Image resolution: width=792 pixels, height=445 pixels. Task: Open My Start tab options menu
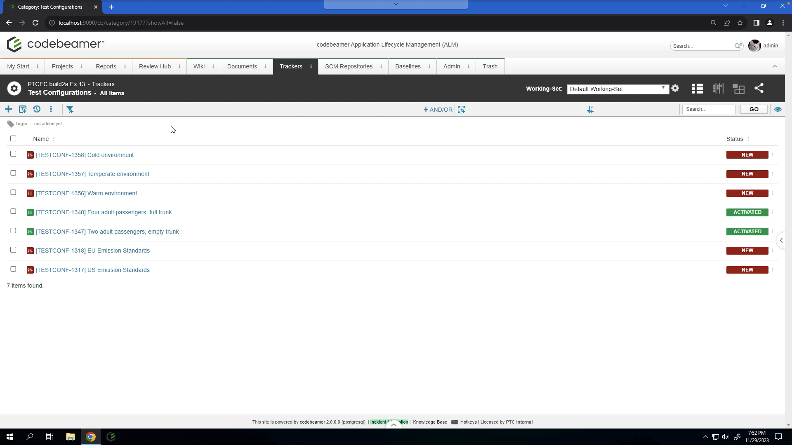(38, 66)
